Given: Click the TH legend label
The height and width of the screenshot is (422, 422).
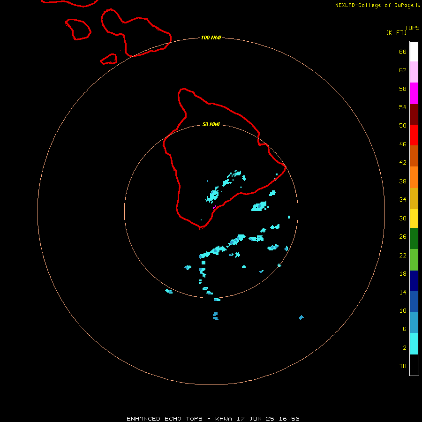Looking at the screenshot, I should coord(403,366).
